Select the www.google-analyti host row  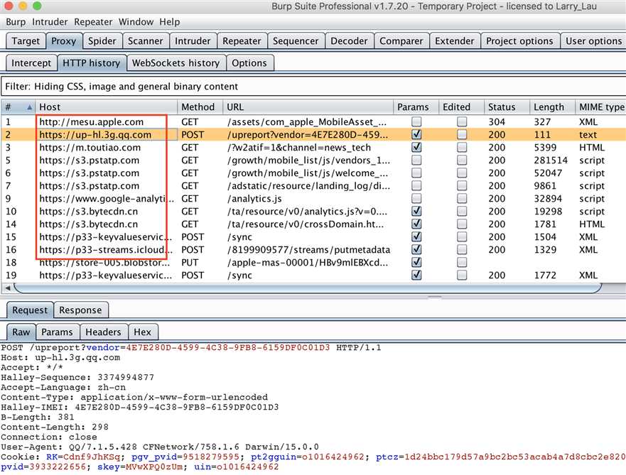pyautogui.click(x=313, y=198)
